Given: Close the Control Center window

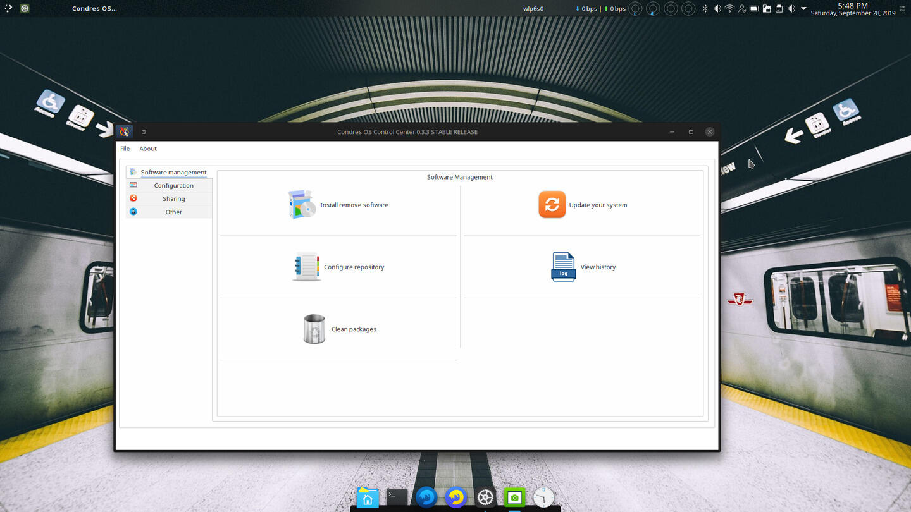Looking at the screenshot, I should (x=710, y=132).
